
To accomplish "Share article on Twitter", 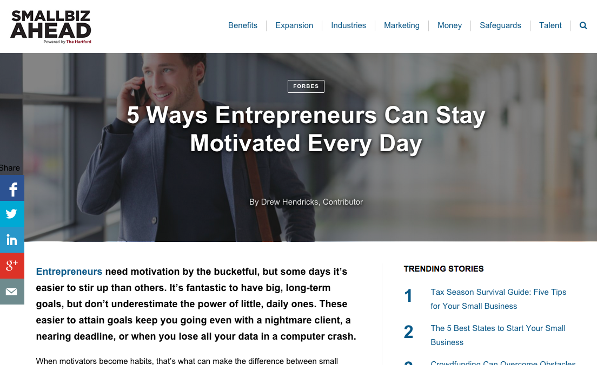I will pos(12,214).
